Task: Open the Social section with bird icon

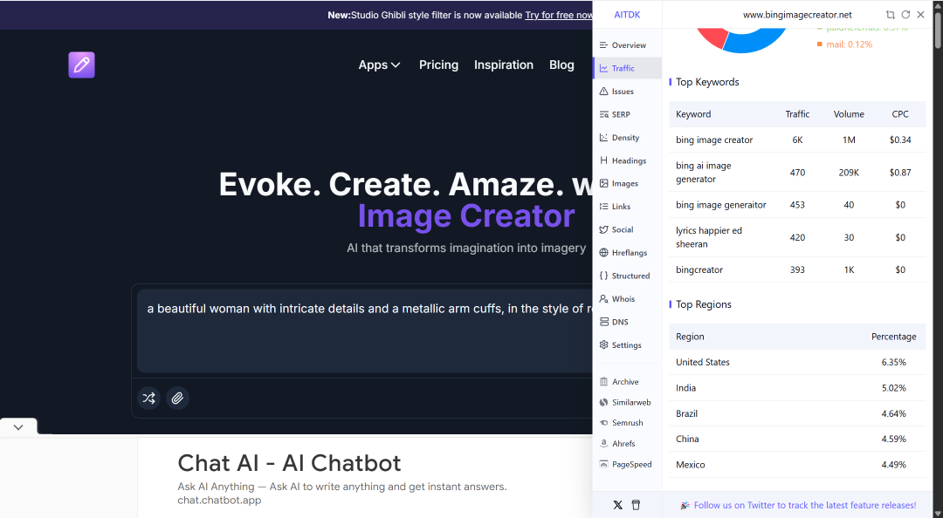Action: 627,229
